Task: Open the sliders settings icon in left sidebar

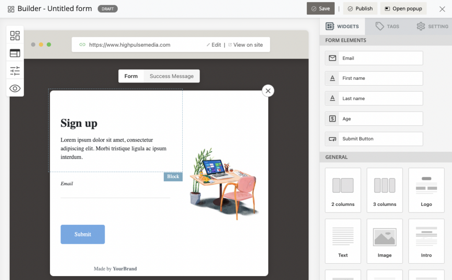Action: coord(15,71)
